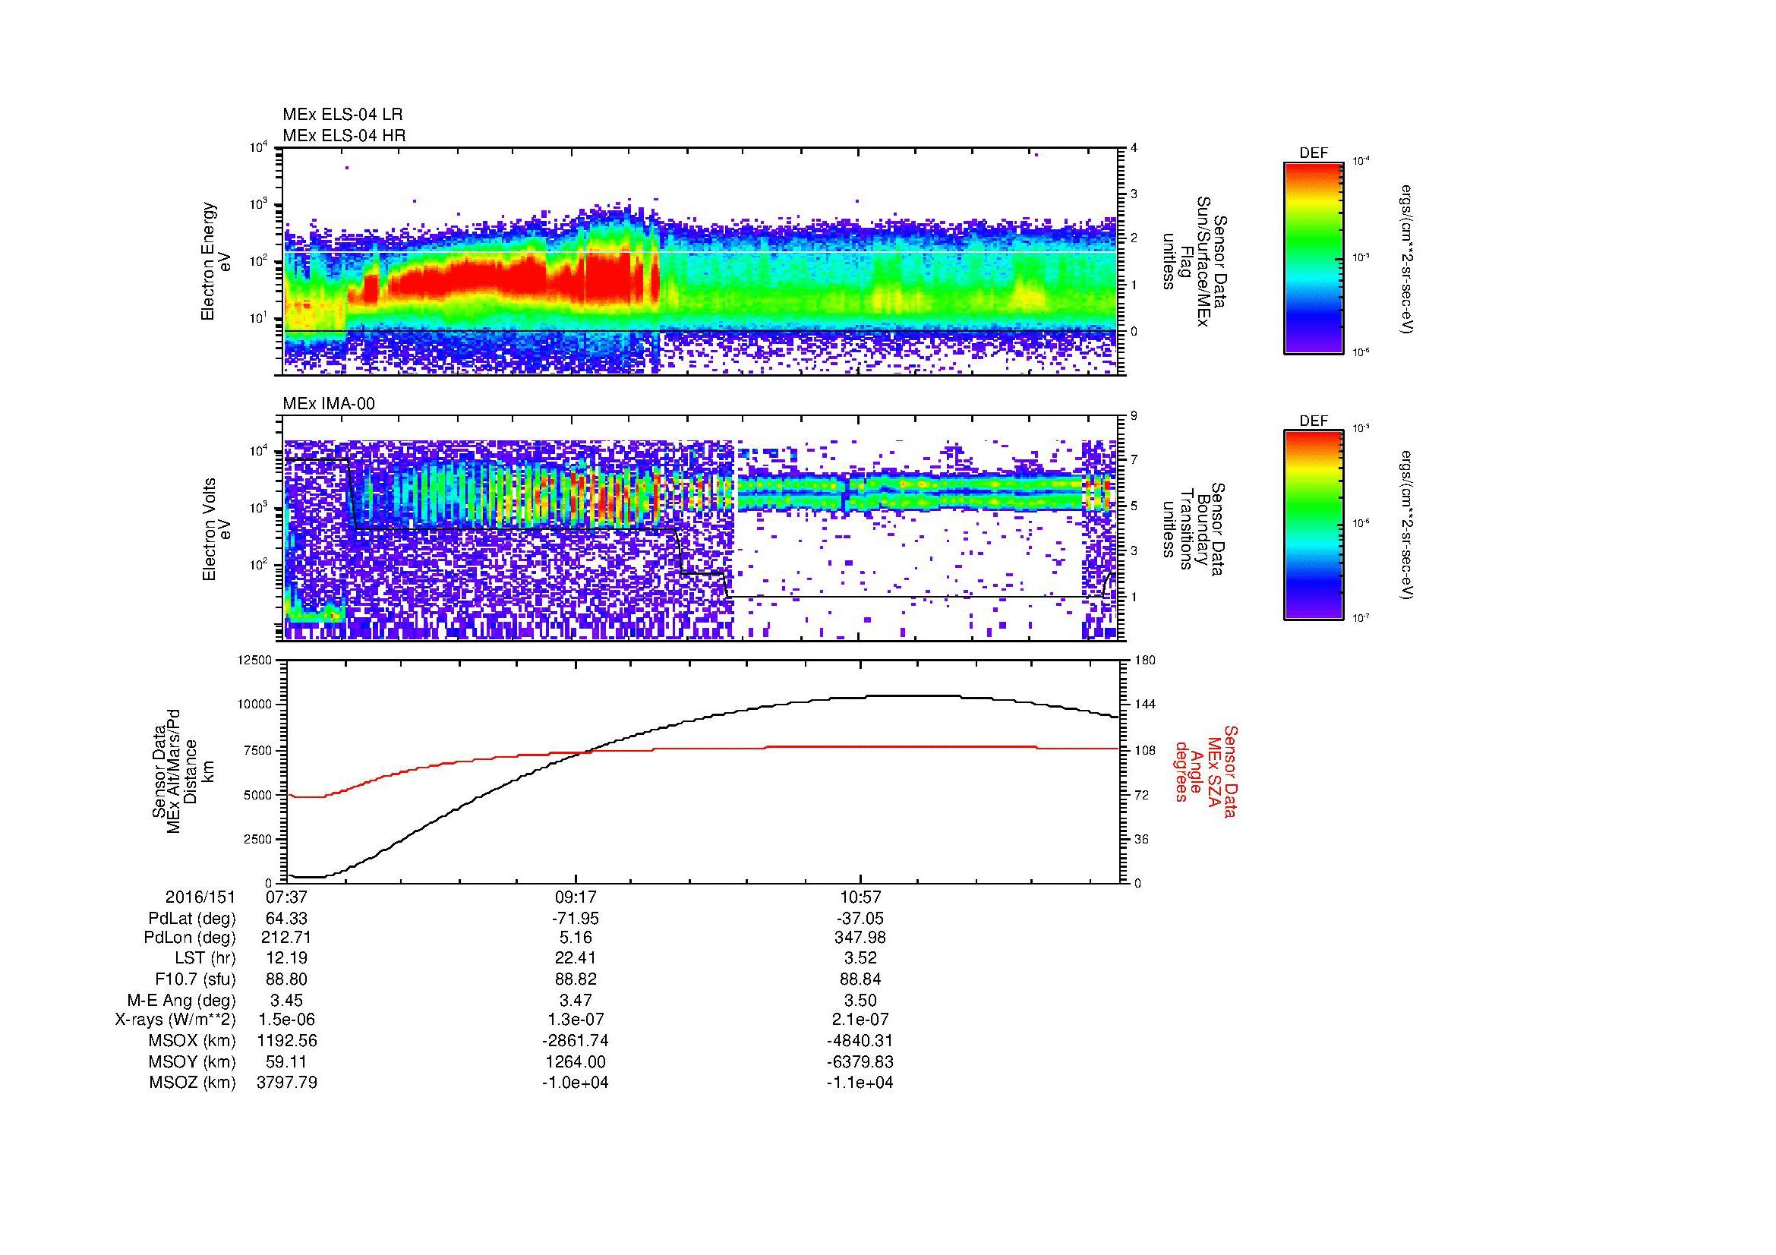
Task: Click the 'MSOZ (km)' row label
Action: coord(192,1083)
